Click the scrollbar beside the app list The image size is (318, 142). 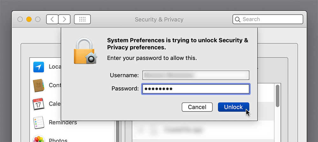coord(278,96)
